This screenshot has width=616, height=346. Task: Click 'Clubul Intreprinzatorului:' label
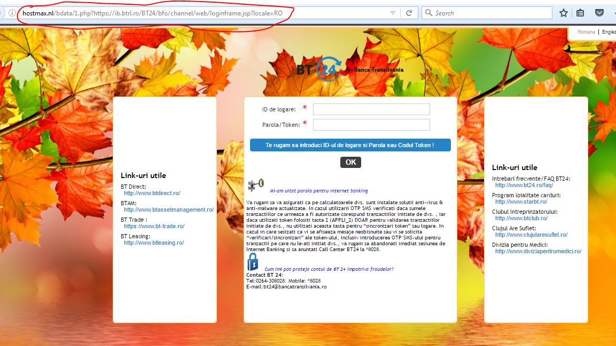525,212
